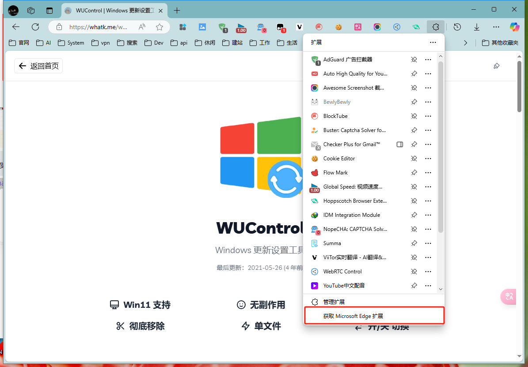The image size is (528, 367).
Task: Click 获取 Microsoft Edge 扩展
Action: [374, 316]
